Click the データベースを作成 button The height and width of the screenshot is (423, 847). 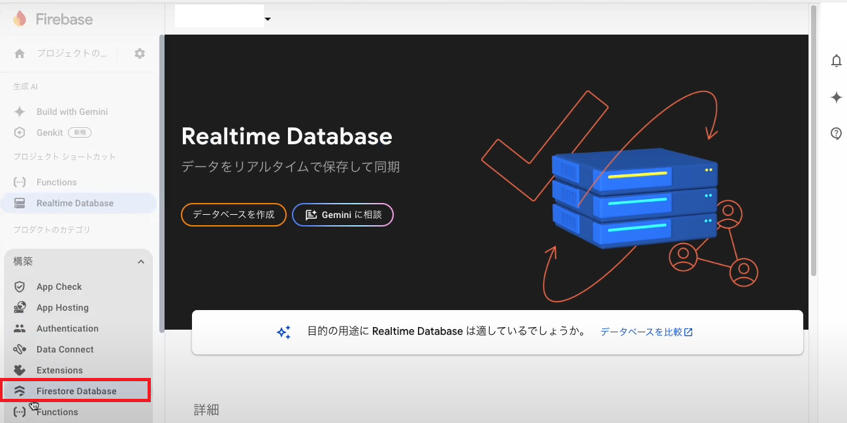pos(234,215)
